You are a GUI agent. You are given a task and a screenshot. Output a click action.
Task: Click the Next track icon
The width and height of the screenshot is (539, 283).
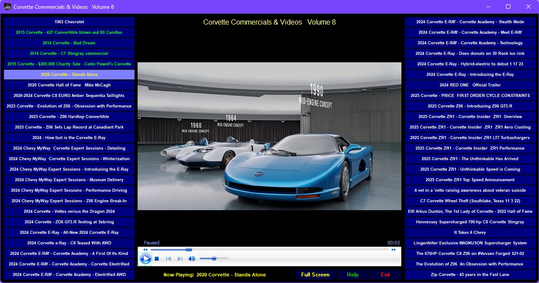(x=180, y=259)
